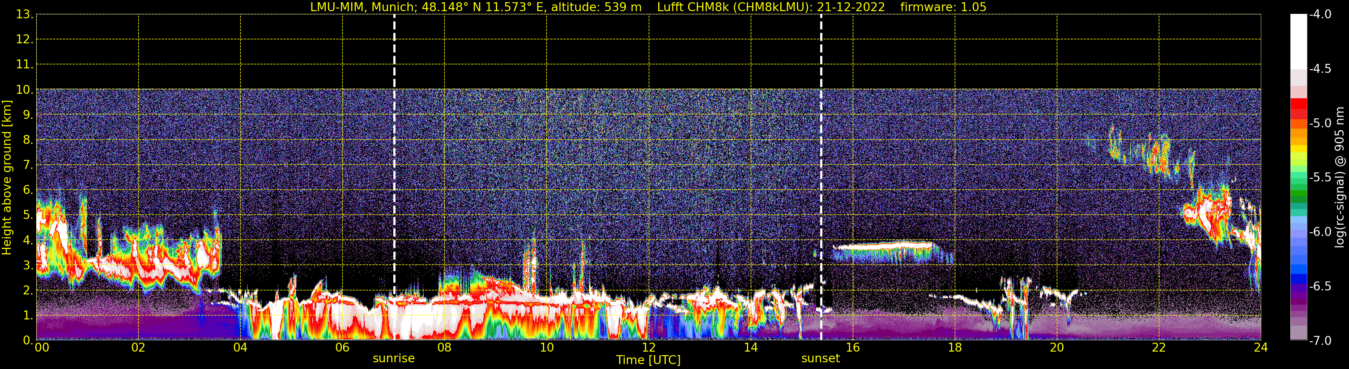Viewport: 1349px width, 369px height.
Task: Click the "13." height-axis tick label
Action: click(x=25, y=15)
